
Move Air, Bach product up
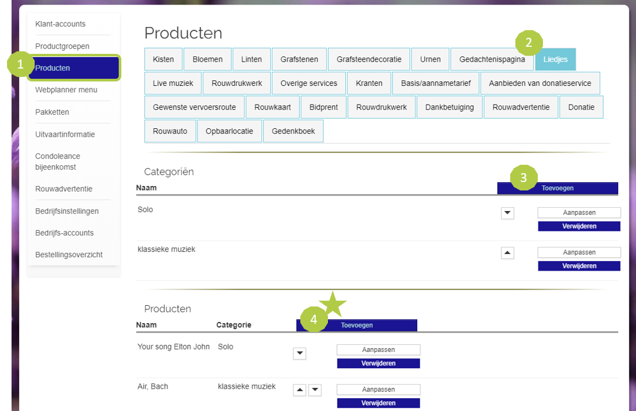(300, 390)
